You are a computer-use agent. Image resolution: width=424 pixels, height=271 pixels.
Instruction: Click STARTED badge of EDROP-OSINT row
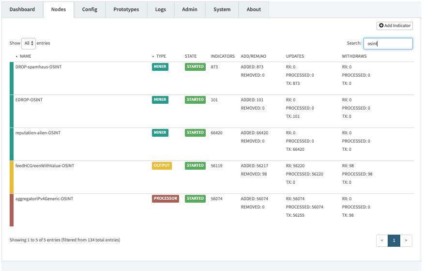click(x=195, y=100)
